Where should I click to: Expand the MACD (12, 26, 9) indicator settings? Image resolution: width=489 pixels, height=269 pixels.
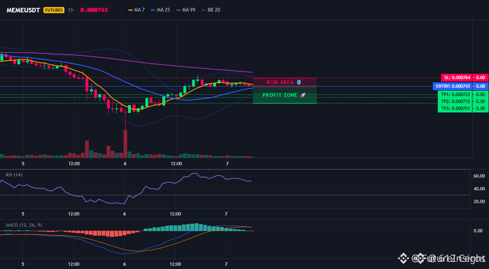tap(24, 225)
